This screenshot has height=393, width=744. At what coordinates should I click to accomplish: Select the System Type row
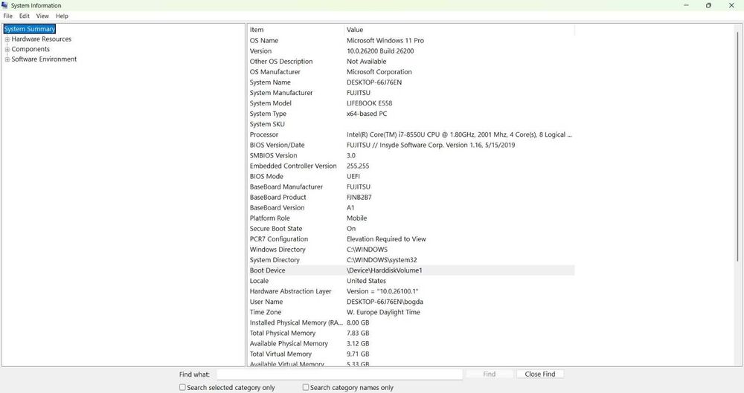[411, 114]
